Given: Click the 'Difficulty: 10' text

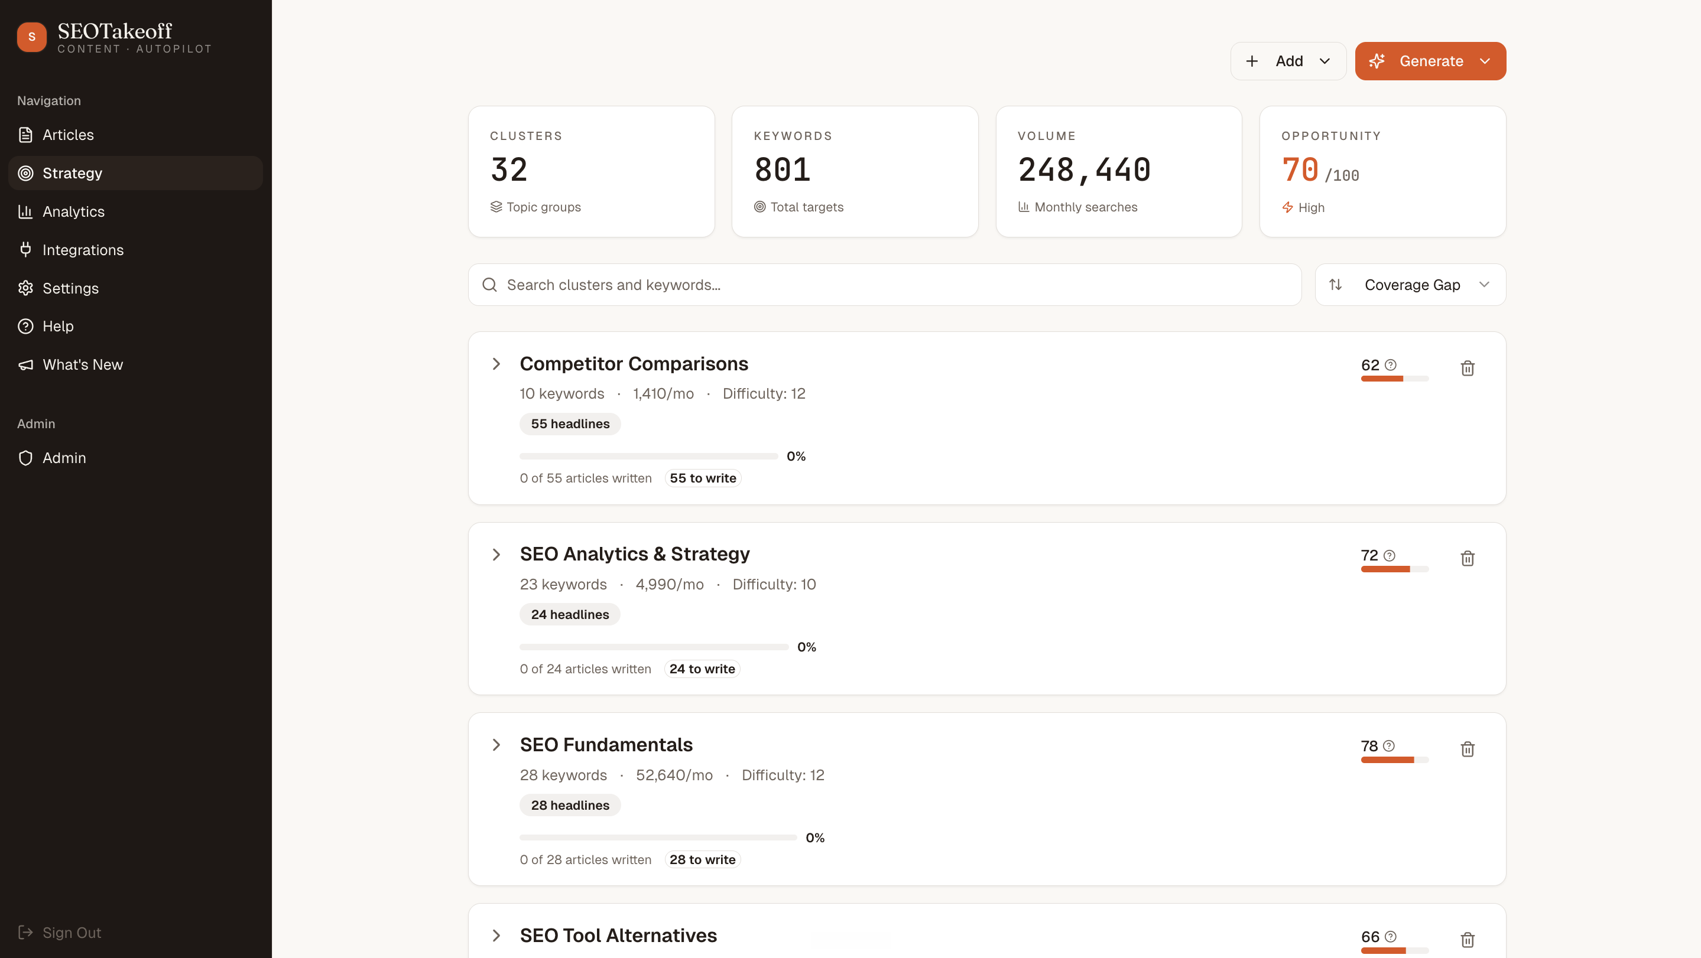Looking at the screenshot, I should click(774, 584).
